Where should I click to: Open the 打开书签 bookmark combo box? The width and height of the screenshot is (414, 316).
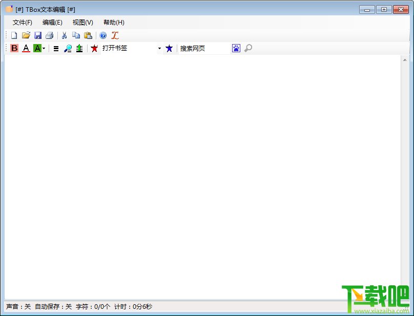(x=129, y=48)
